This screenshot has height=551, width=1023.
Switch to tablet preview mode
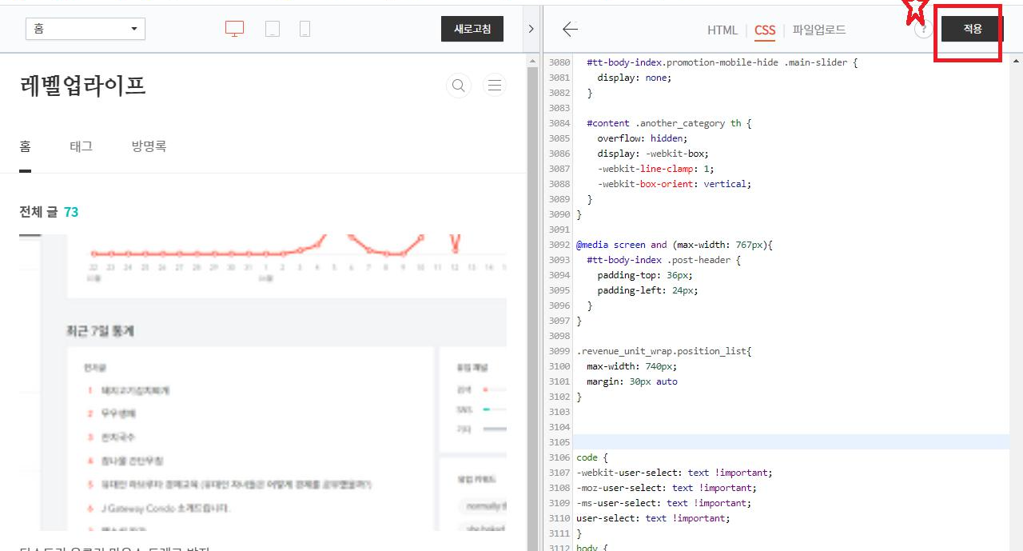273,30
